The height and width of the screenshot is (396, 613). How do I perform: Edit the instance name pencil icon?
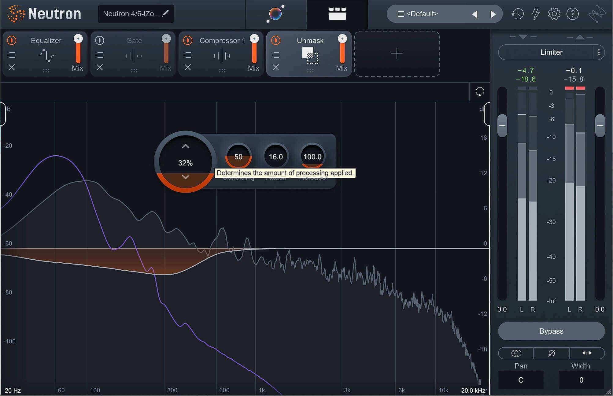coord(166,13)
